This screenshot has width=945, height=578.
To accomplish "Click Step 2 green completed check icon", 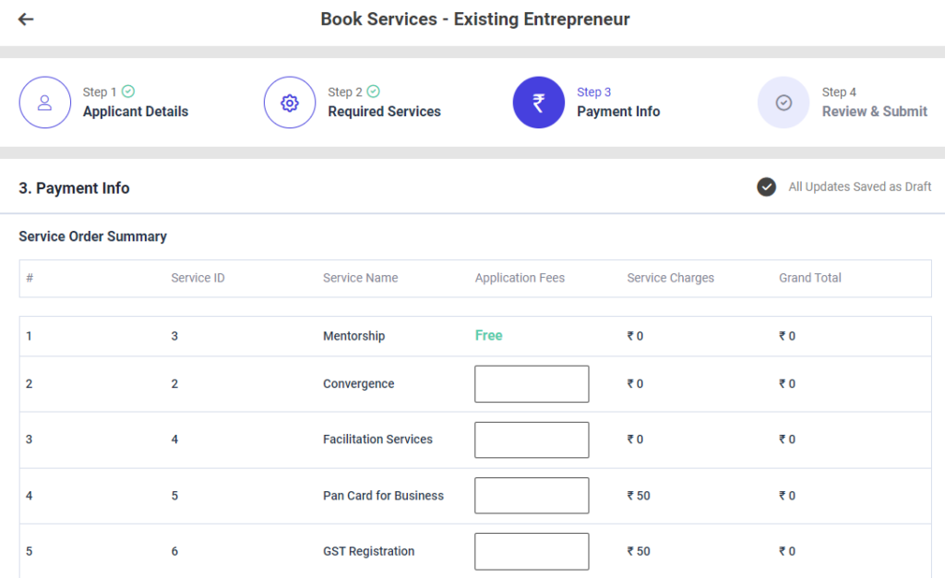I will [x=374, y=91].
